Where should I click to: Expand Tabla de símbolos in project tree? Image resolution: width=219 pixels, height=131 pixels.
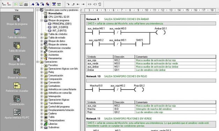click(42, 34)
